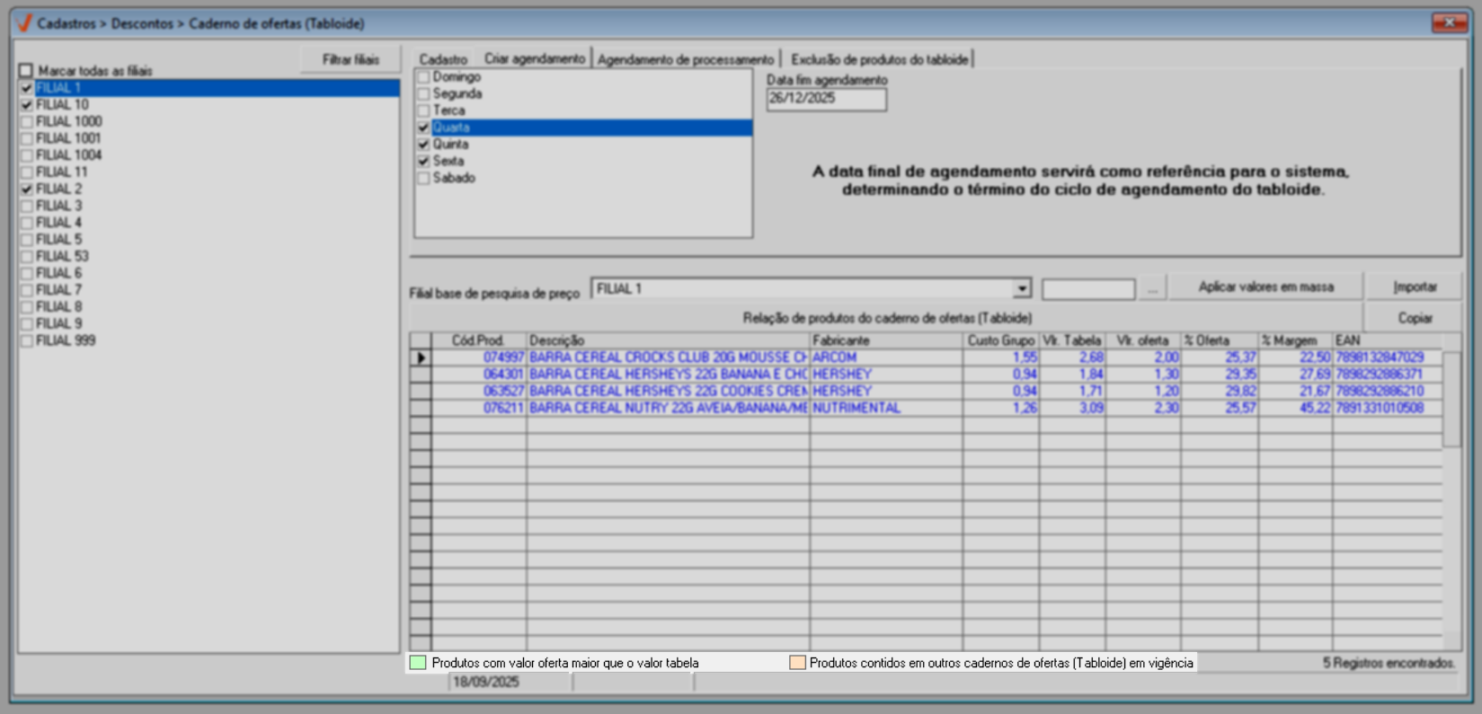
Task: Uncheck the FILIAL 10 checkbox
Action: (27, 105)
